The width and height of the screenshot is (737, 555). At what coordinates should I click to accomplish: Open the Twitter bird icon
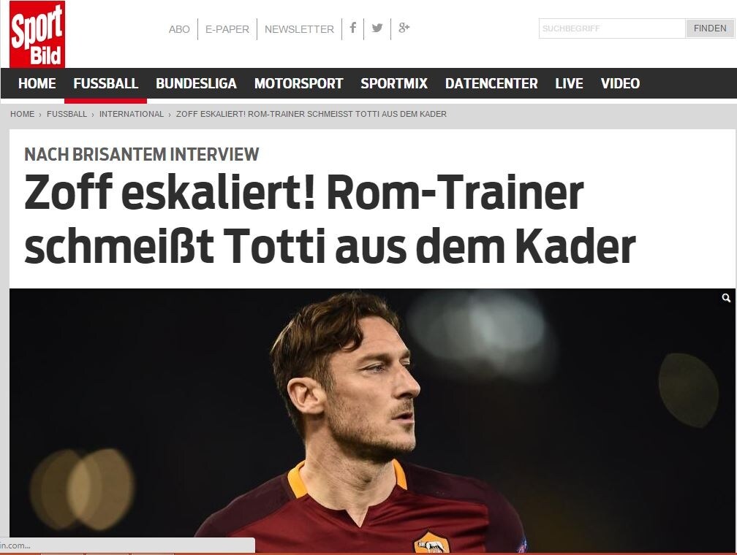tap(377, 28)
